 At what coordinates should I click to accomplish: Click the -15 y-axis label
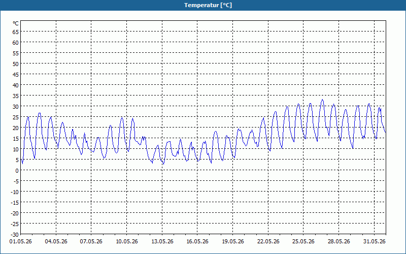[x=15, y=202]
